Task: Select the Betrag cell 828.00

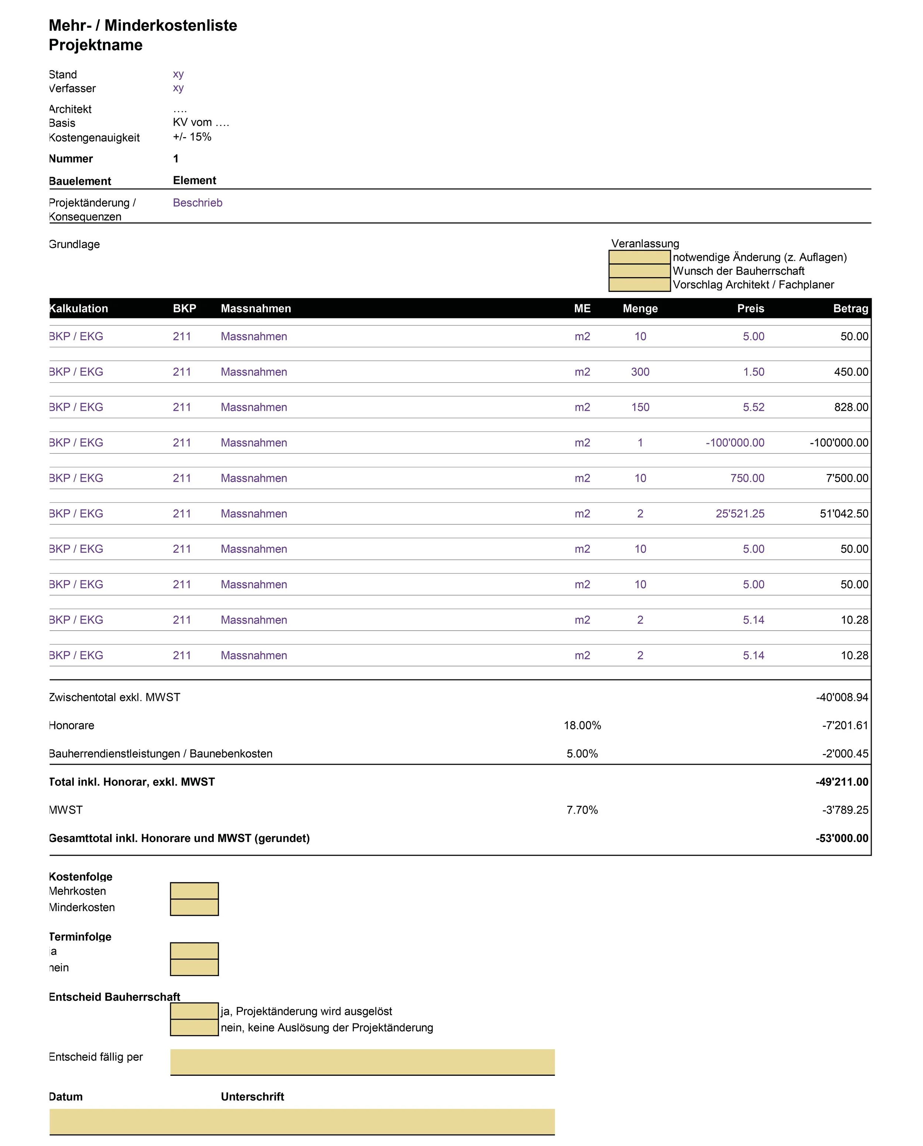Action: tap(851, 407)
